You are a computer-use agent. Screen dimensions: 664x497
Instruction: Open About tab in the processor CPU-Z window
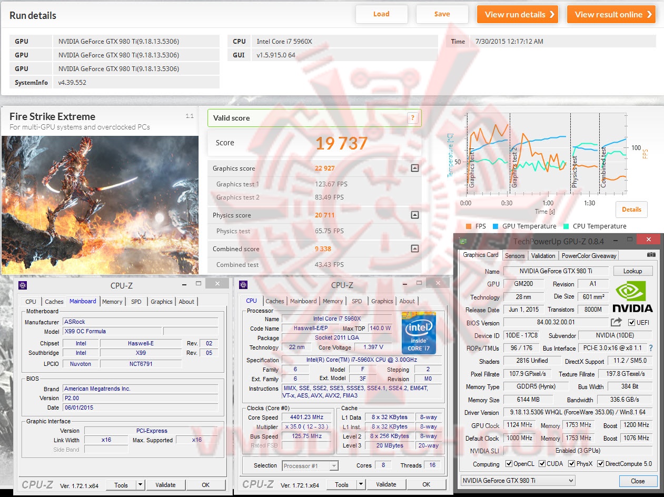tap(407, 301)
